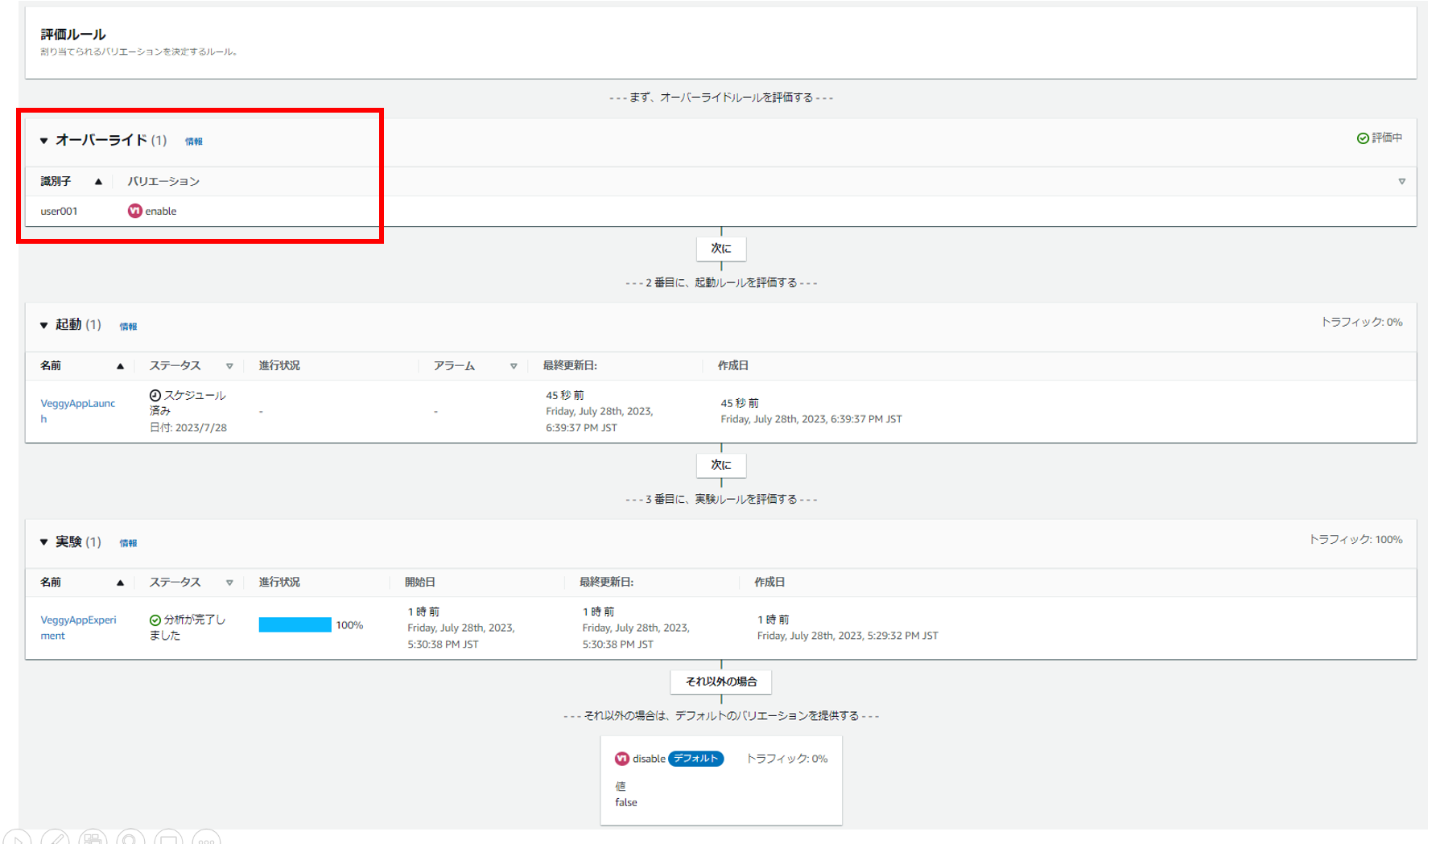
Task: Collapse the 起動 section
Action: tap(44, 326)
